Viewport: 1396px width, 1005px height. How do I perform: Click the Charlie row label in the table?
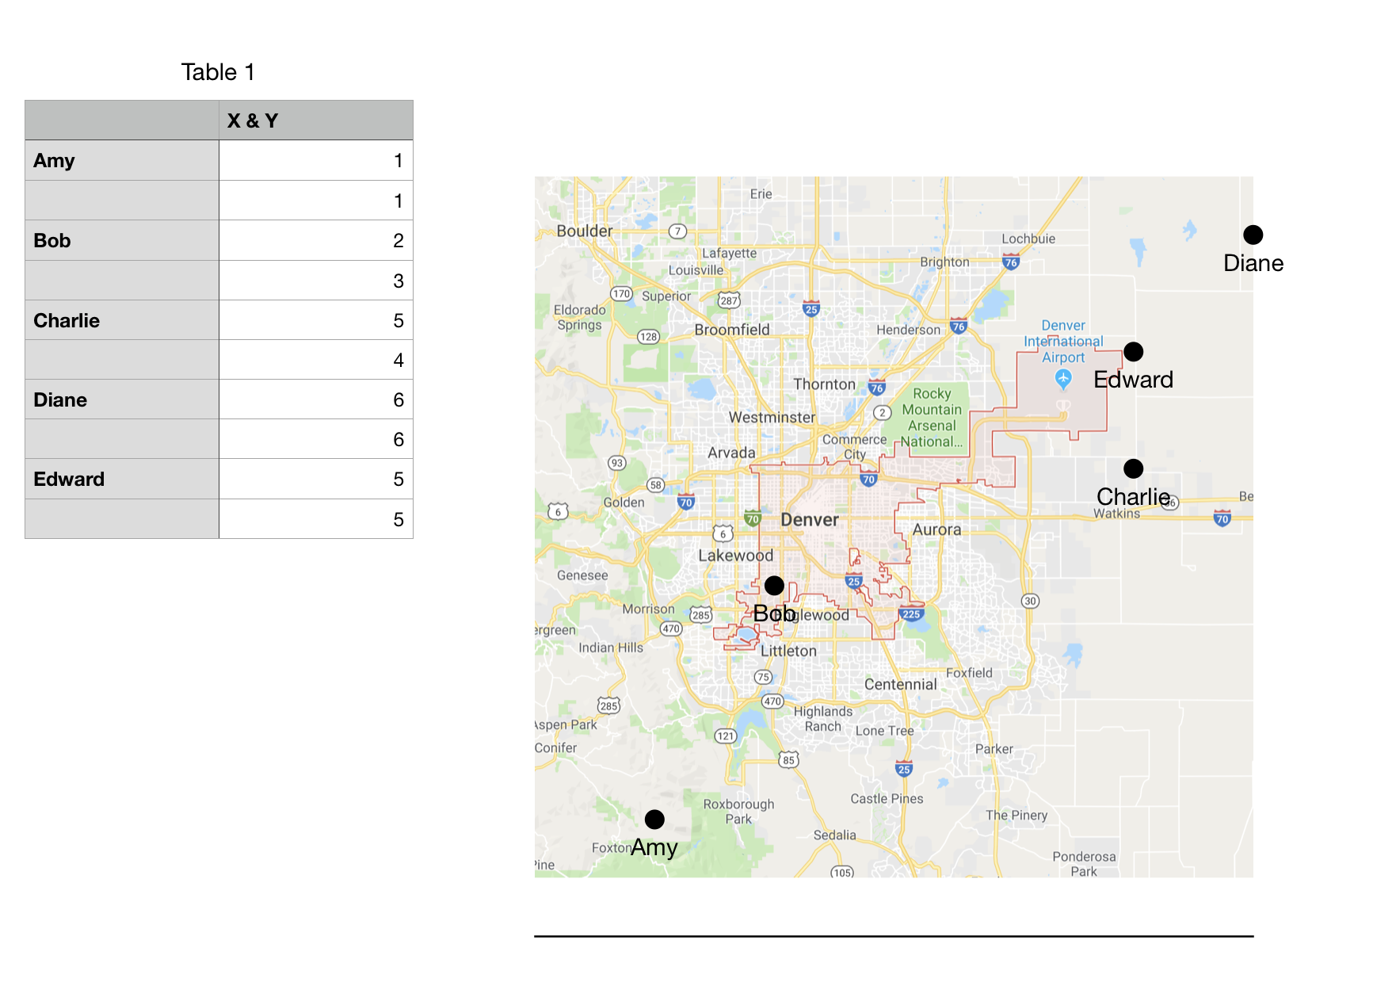pos(67,320)
